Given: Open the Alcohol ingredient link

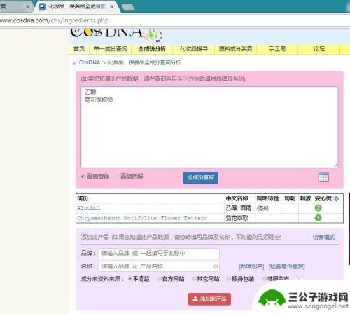Looking at the screenshot, I should pyautogui.click(x=89, y=208).
